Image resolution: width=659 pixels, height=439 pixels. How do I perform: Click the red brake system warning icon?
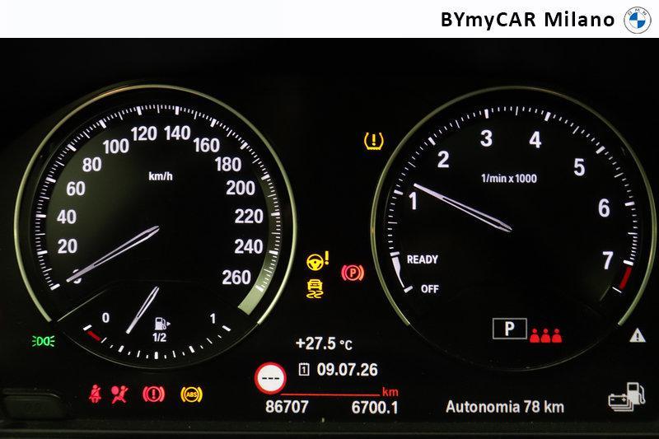coord(154,394)
